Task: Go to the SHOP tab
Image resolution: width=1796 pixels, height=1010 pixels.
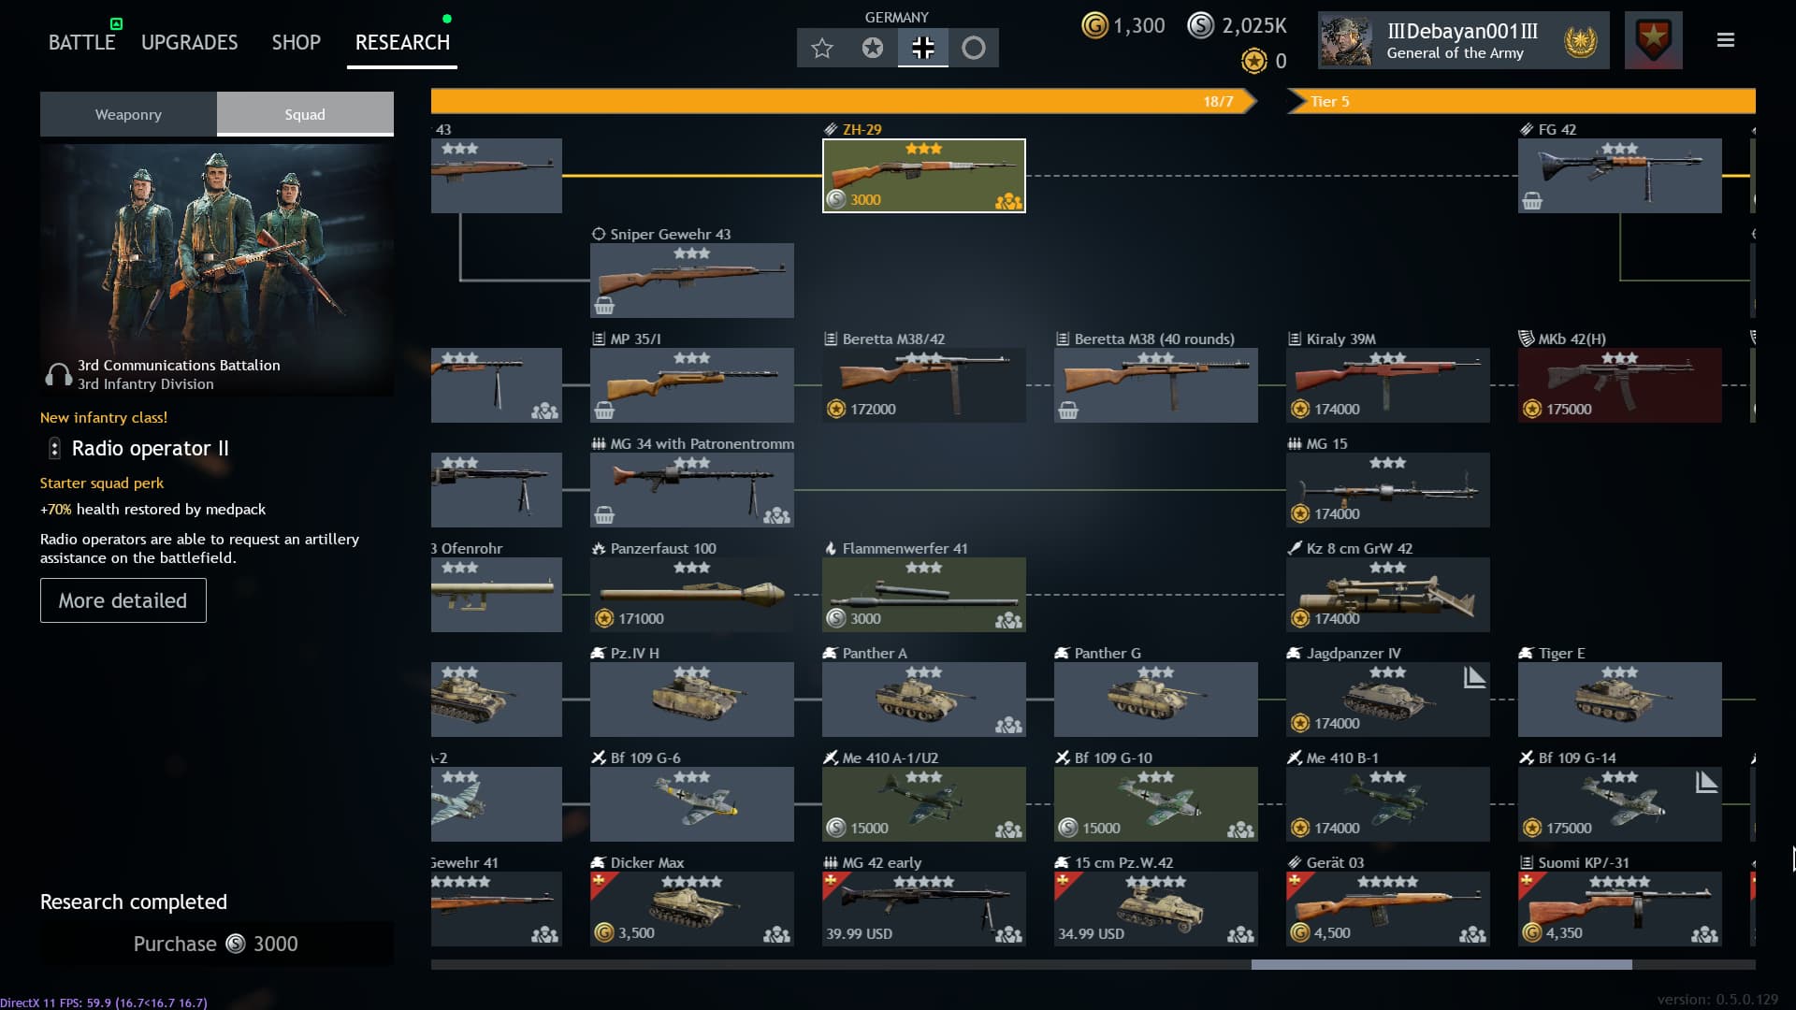Action: point(296,42)
